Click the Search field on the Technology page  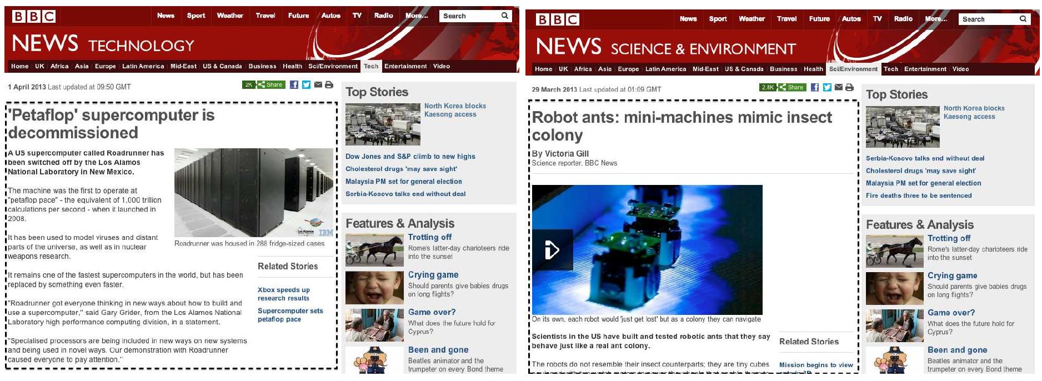(x=469, y=16)
